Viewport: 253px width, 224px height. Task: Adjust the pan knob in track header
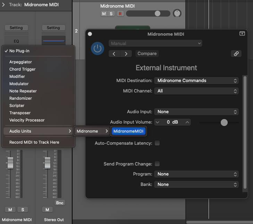(177, 14)
